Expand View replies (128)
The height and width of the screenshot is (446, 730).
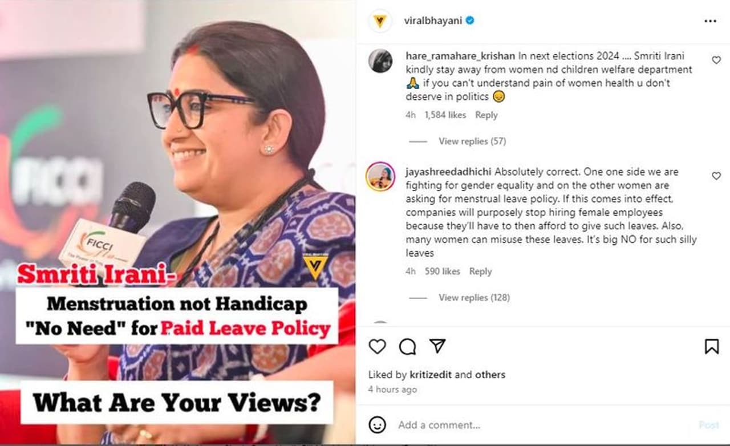pos(474,297)
